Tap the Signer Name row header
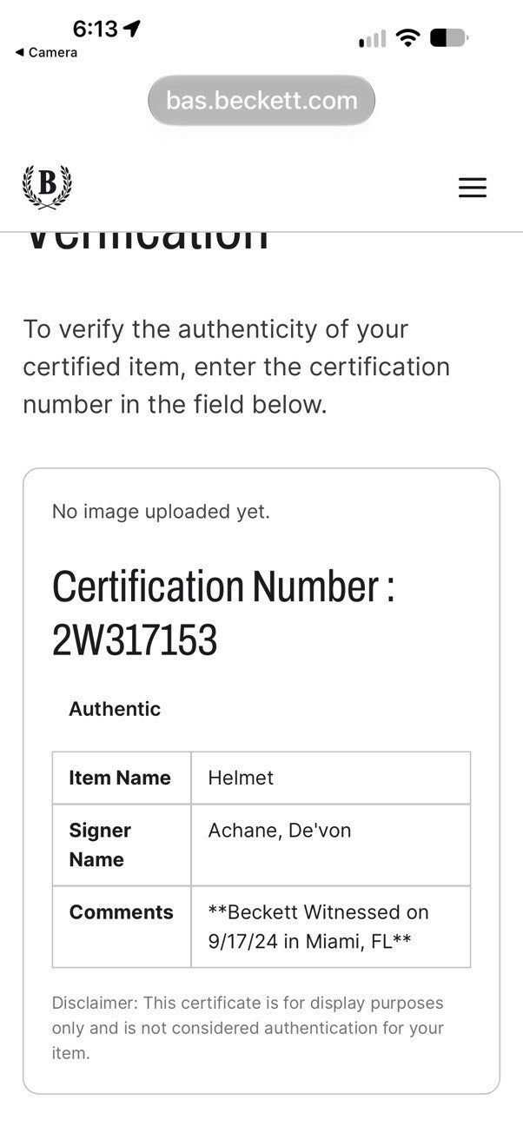 (x=122, y=845)
